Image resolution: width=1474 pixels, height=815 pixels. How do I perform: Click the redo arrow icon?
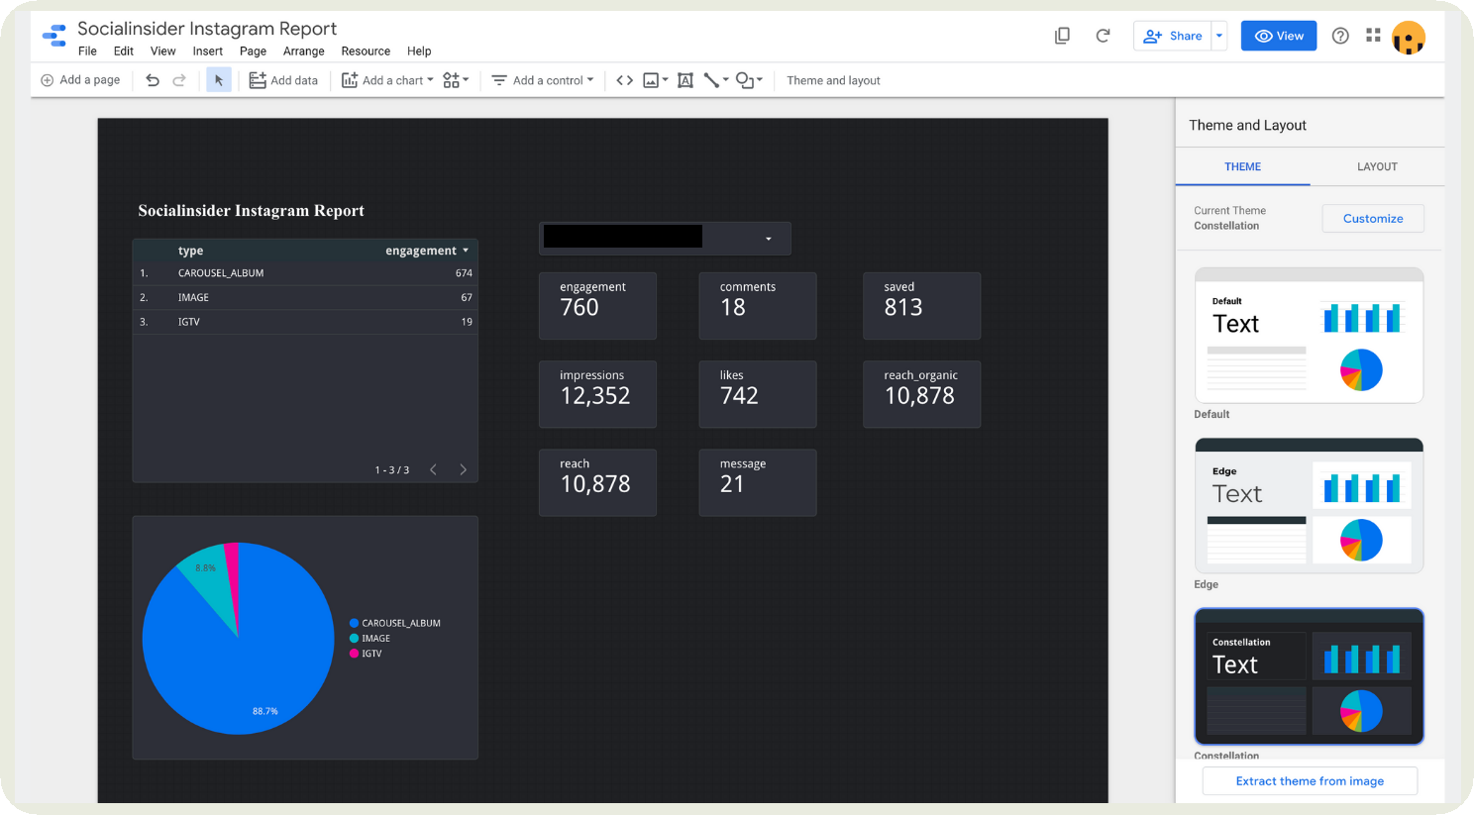click(179, 80)
